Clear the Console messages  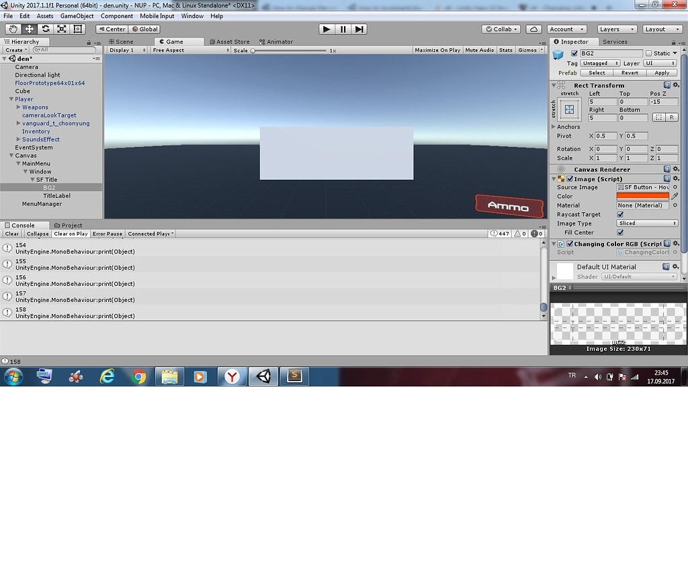[x=11, y=234]
